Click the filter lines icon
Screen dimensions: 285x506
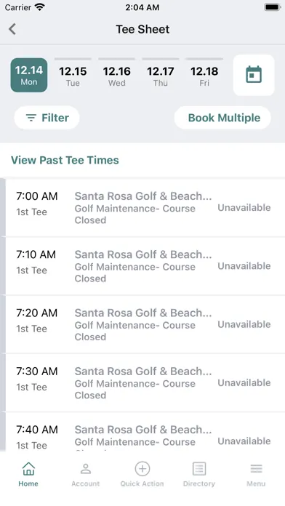click(x=31, y=118)
